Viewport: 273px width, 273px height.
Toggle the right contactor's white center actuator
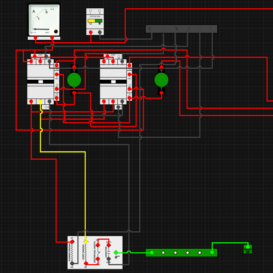pos(113,82)
